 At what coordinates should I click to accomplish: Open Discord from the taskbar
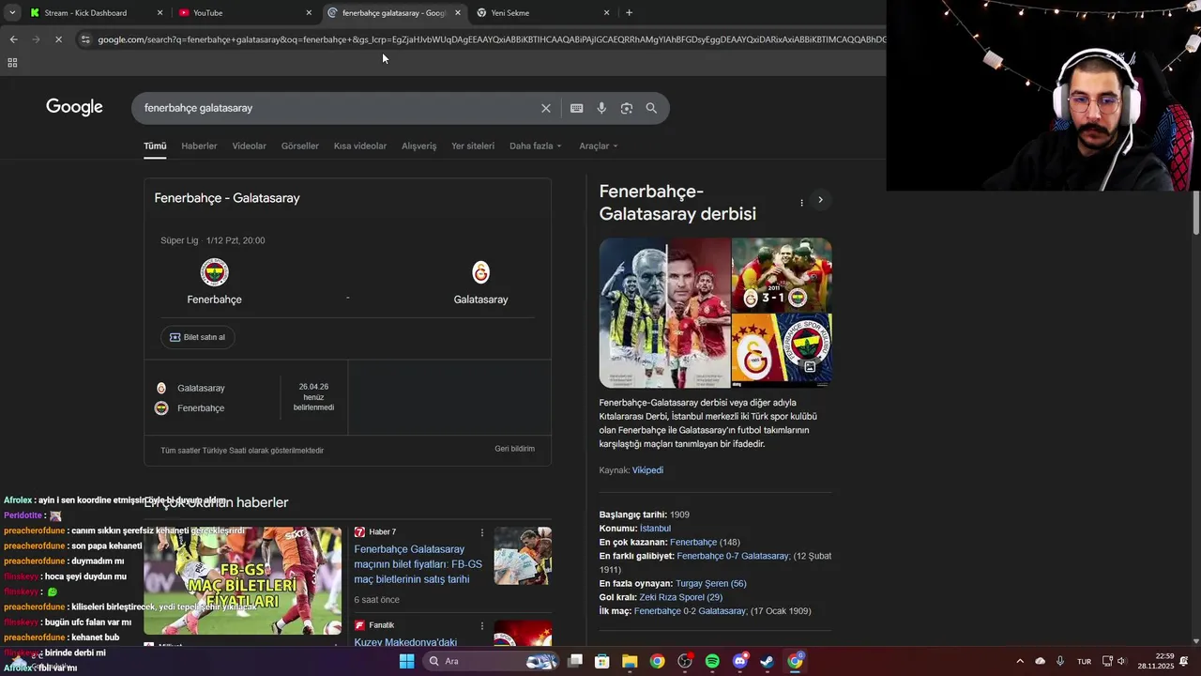(x=739, y=661)
